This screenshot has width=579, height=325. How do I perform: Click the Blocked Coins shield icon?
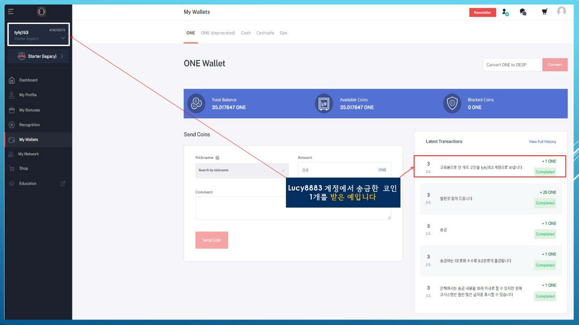[x=452, y=103]
